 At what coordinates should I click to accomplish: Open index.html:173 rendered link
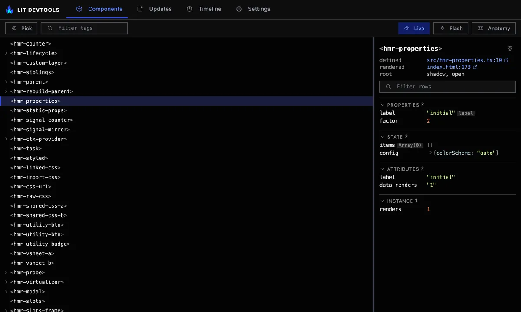coord(449,67)
